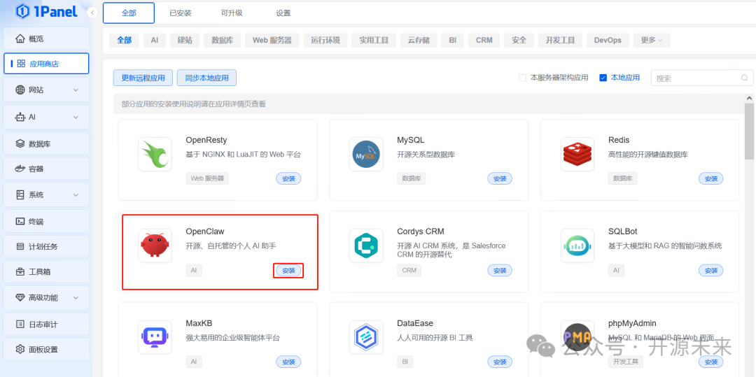Click the AI robot sidebar icon
756x377 pixels.
click(20, 117)
